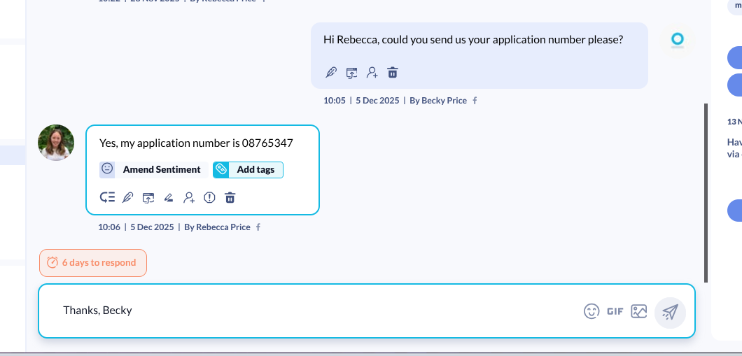742x356 pixels.
Task: Click trash icon on Rebecca's application number message
Action: (230, 198)
